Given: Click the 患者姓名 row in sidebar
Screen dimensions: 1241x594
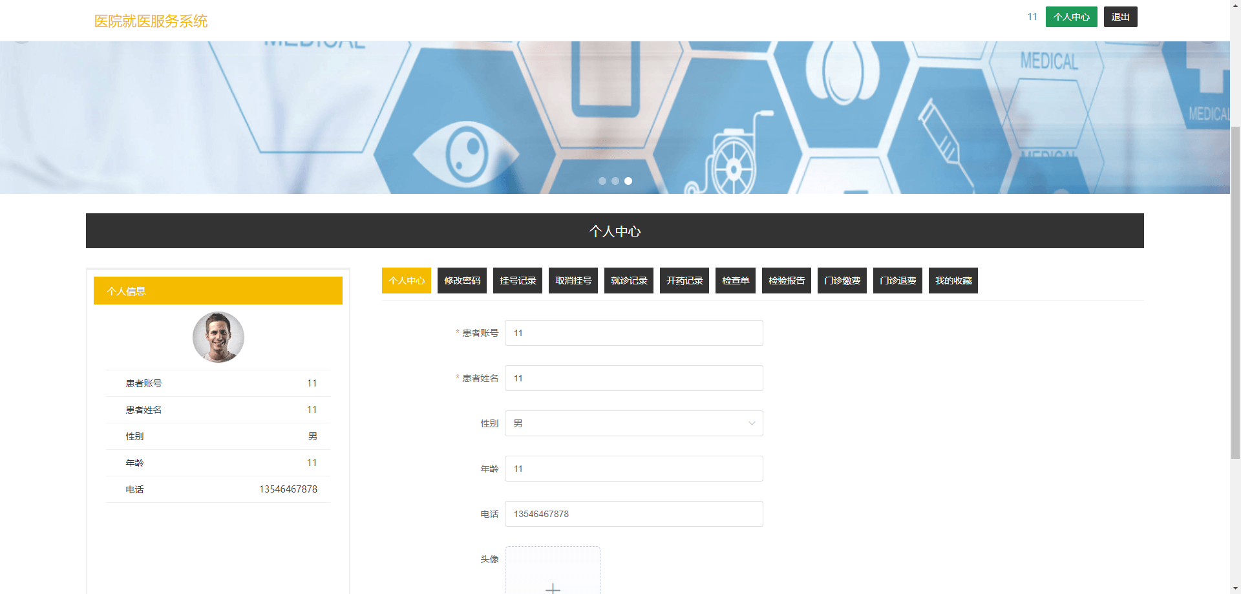Looking at the screenshot, I should 218,410.
